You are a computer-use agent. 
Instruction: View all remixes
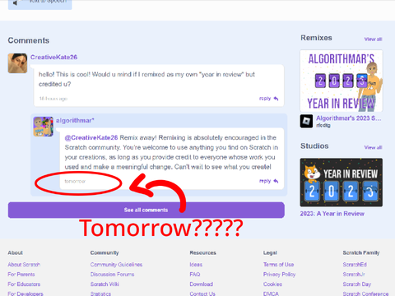coord(373,39)
